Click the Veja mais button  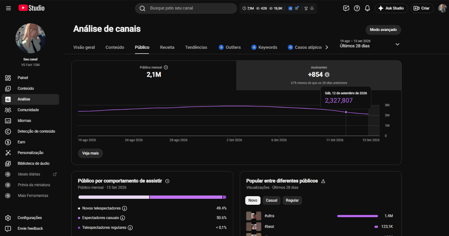point(90,153)
